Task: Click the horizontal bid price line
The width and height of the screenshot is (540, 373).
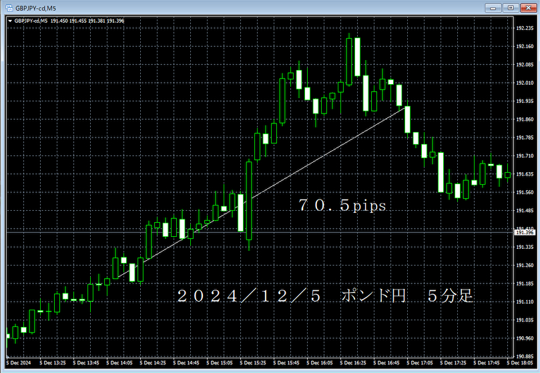Action: (260, 232)
